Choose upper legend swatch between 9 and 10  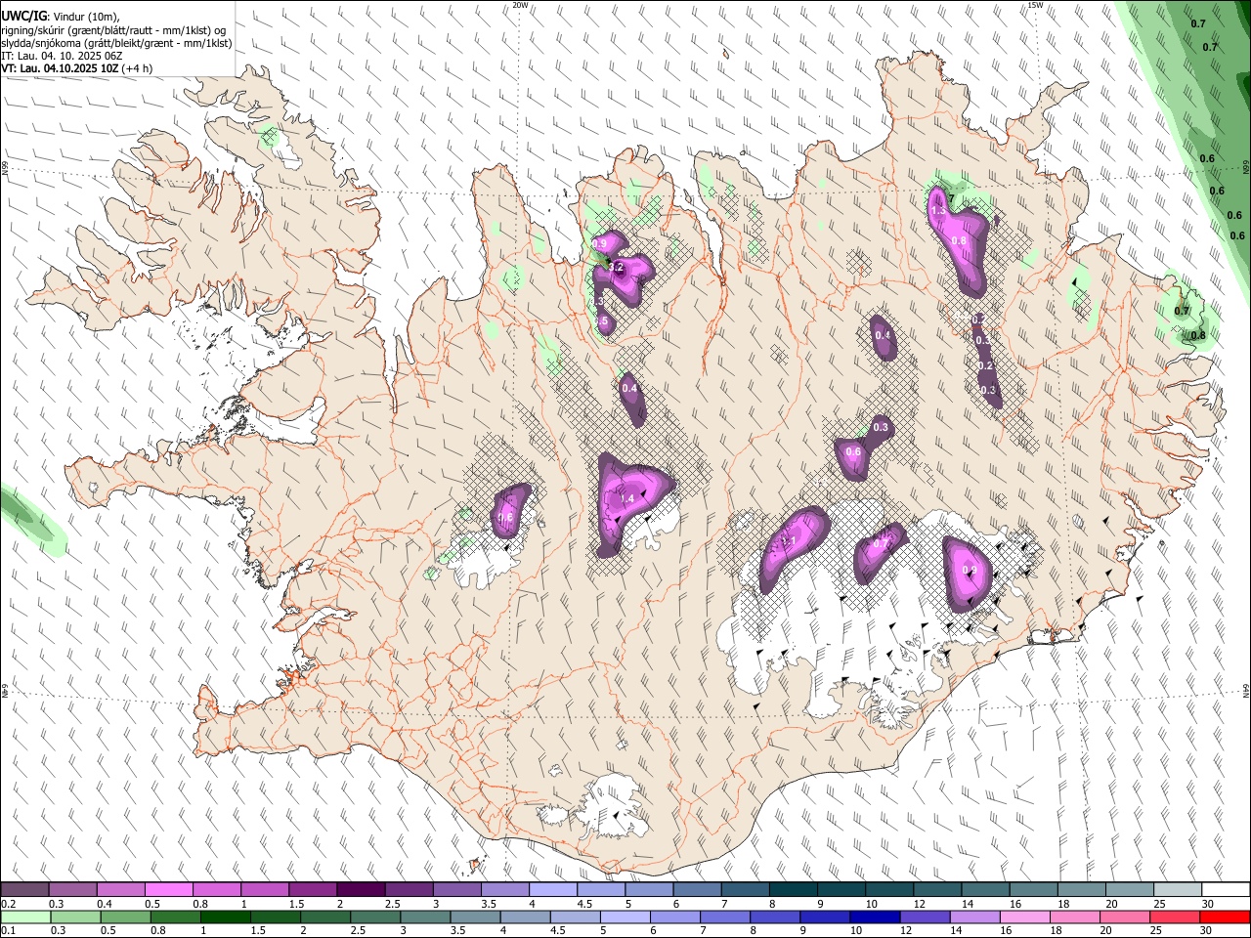click(x=840, y=890)
